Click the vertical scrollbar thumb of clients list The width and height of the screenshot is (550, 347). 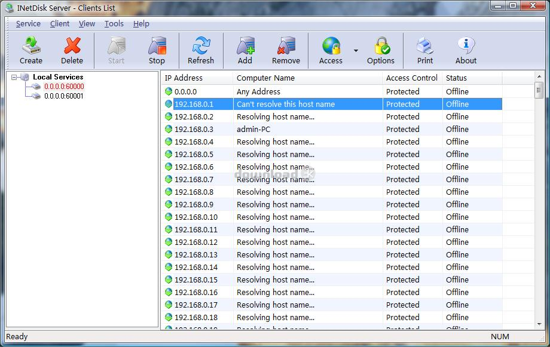pos(539,90)
